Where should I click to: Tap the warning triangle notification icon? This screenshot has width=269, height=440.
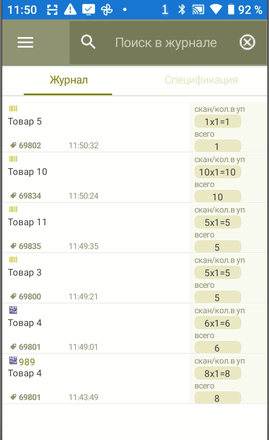coord(70,9)
